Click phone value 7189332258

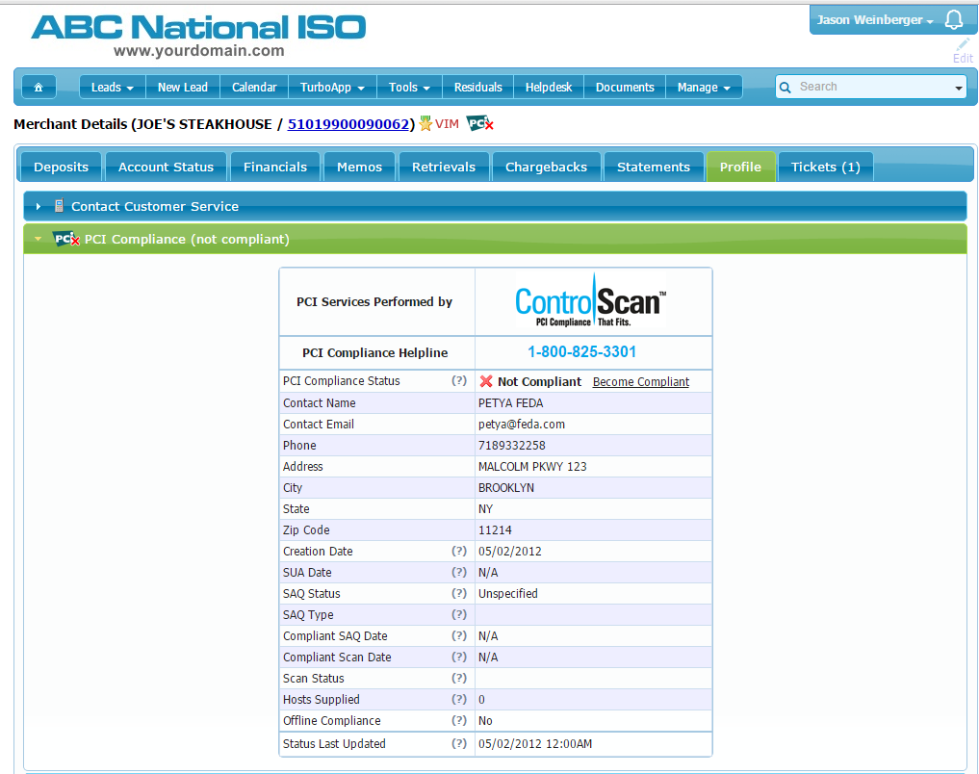(512, 445)
